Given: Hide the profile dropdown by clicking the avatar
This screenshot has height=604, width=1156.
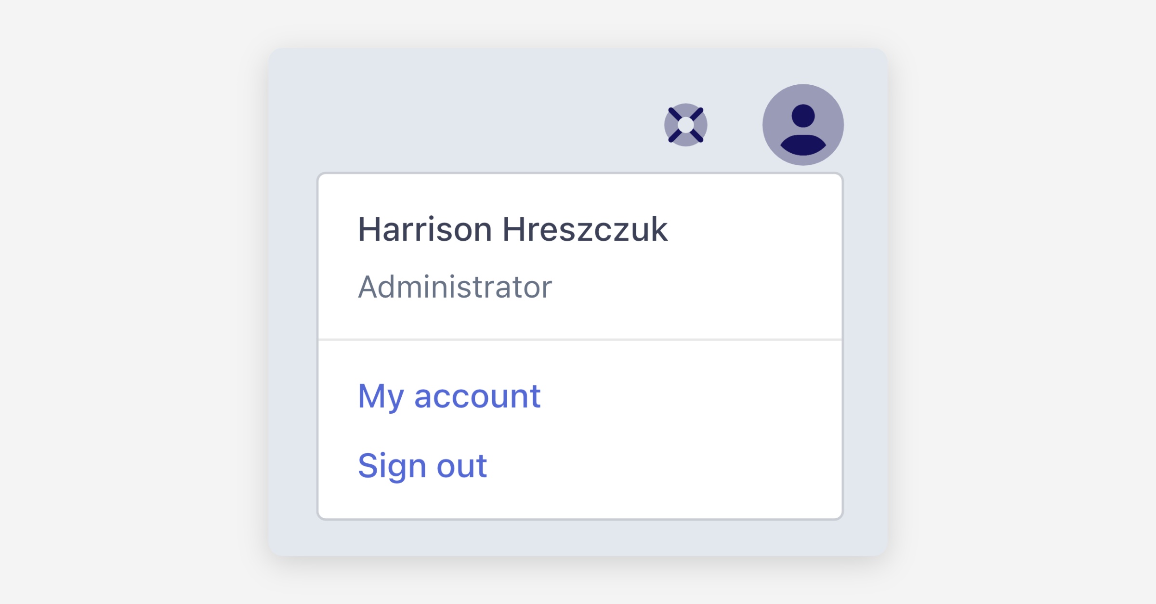Looking at the screenshot, I should tap(802, 125).
